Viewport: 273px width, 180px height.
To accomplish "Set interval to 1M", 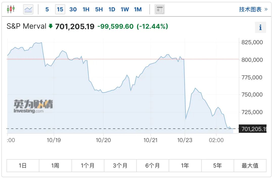I will click(138, 10).
